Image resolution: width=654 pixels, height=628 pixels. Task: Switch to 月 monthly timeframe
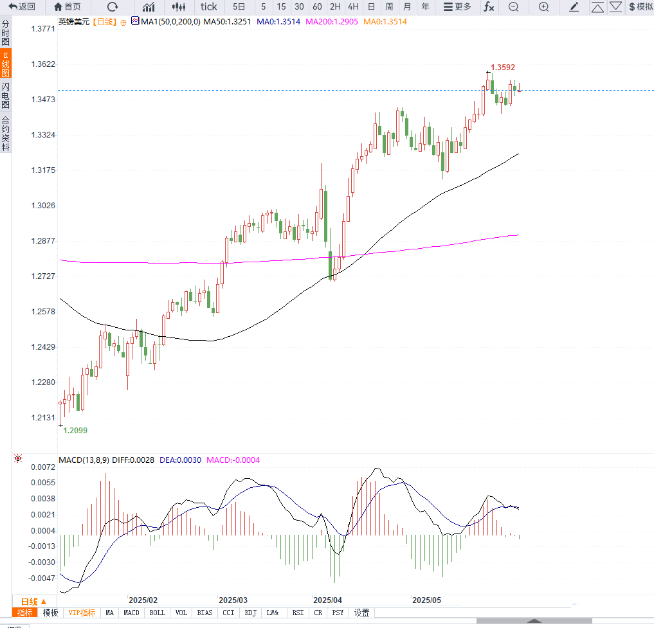click(x=407, y=6)
